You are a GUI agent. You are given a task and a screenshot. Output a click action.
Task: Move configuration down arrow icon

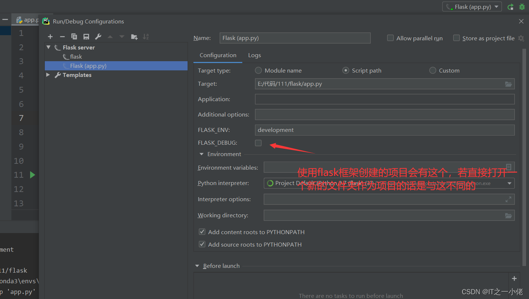122,37
